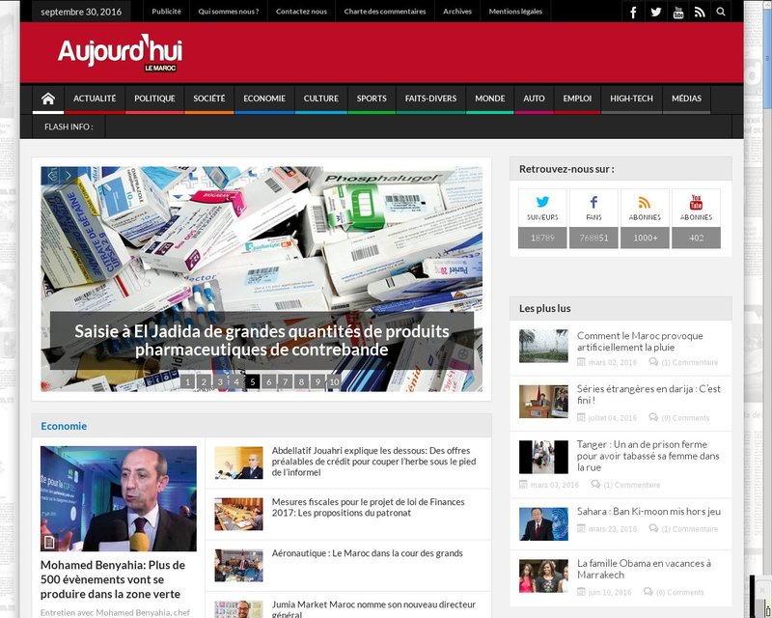The image size is (772, 618).
Task: Open the RSS feed from top bar
Action: (x=700, y=12)
